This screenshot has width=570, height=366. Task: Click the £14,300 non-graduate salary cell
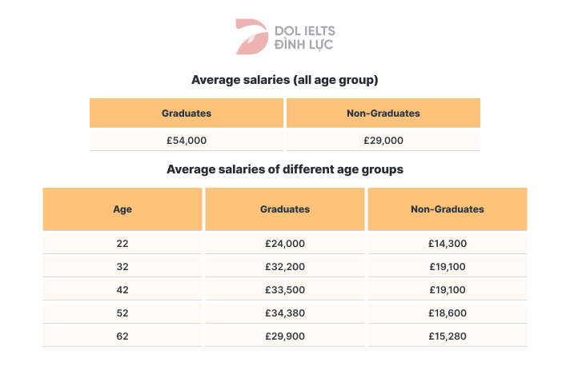[448, 243]
